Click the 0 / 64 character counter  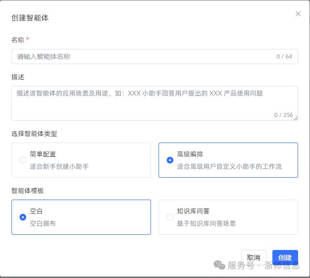pos(284,57)
